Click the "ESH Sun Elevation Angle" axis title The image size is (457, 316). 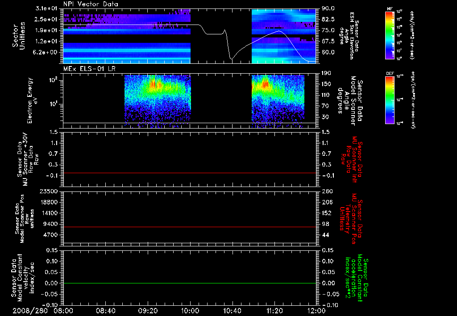[x=349, y=36]
